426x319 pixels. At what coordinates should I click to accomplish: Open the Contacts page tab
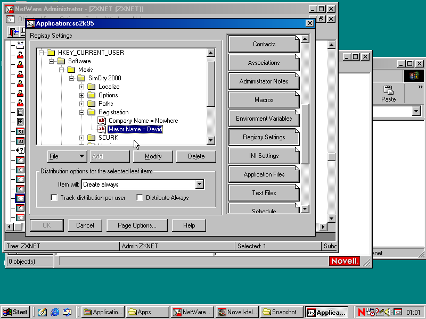[264, 44]
